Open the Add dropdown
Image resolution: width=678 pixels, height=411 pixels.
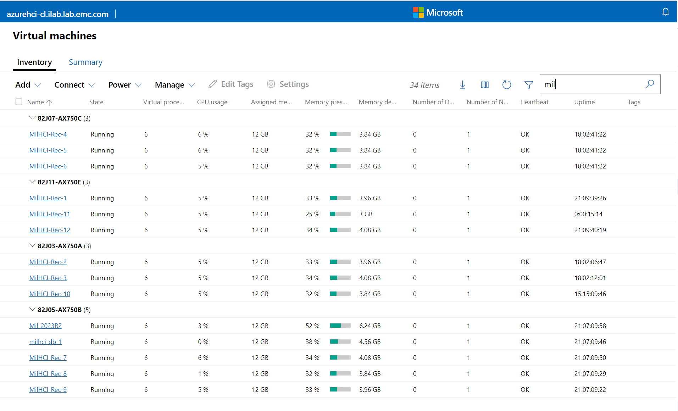pos(28,85)
